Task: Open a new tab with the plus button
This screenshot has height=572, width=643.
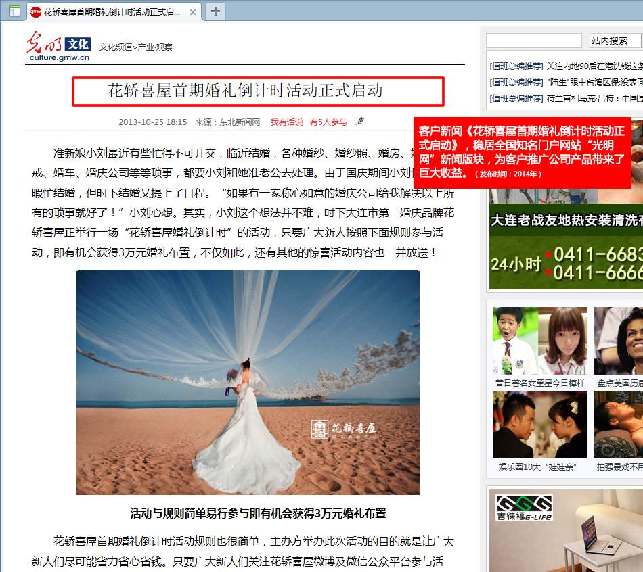Action: pos(215,11)
